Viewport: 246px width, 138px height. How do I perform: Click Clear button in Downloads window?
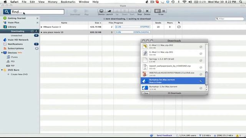[146, 93]
